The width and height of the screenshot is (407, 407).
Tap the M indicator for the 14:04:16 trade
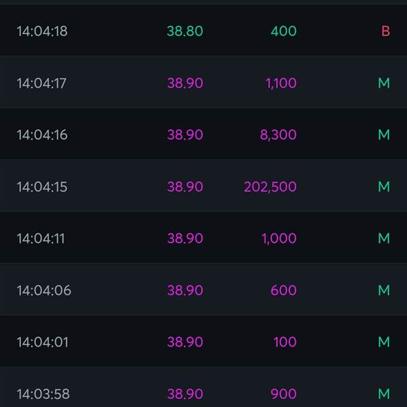point(384,135)
